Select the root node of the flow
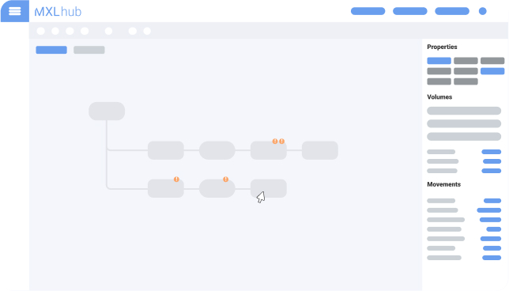509x291 pixels. click(107, 111)
